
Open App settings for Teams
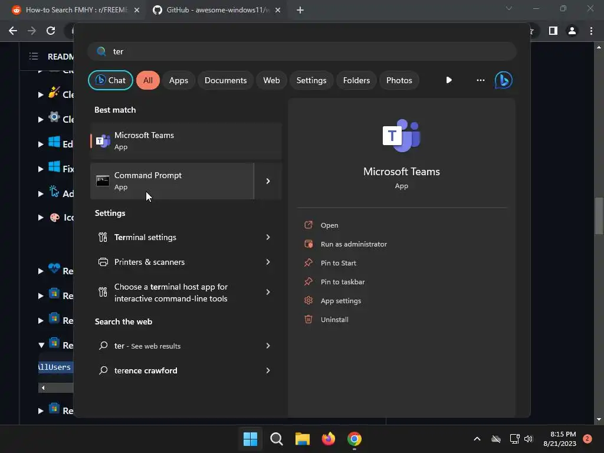tap(340, 301)
